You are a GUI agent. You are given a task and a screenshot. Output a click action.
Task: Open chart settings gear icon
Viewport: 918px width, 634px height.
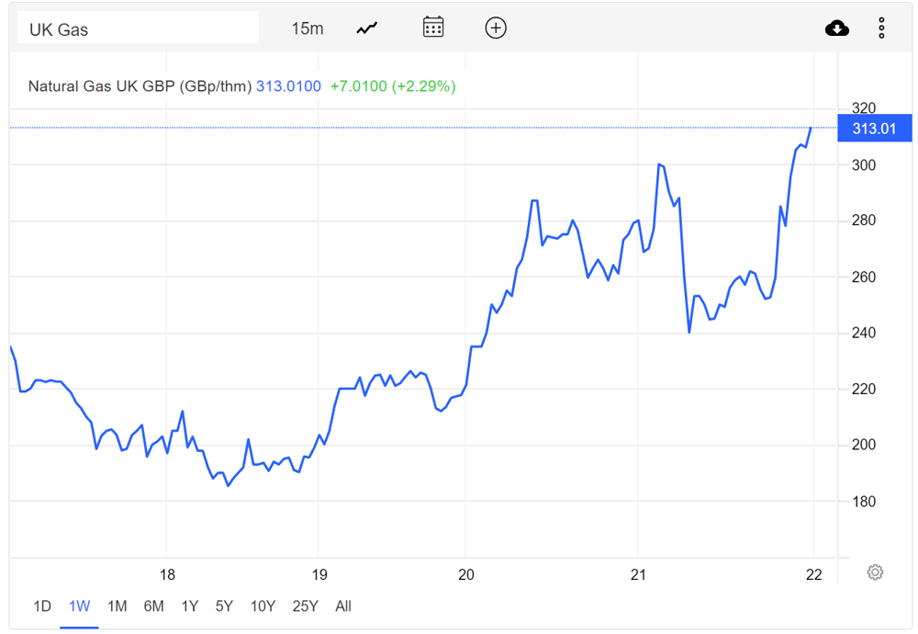click(875, 572)
